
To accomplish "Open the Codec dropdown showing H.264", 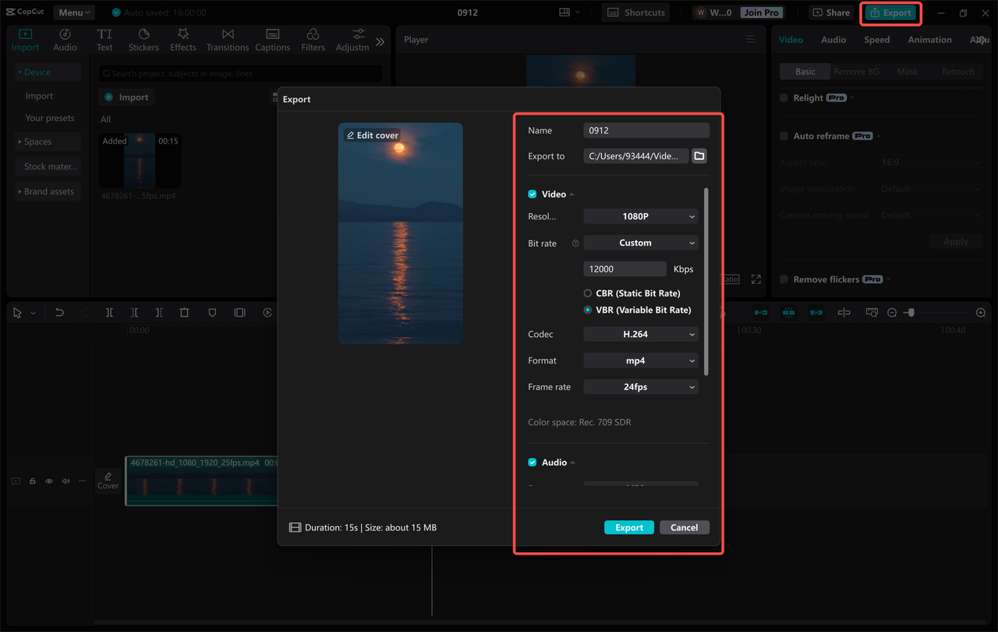I will [x=640, y=334].
